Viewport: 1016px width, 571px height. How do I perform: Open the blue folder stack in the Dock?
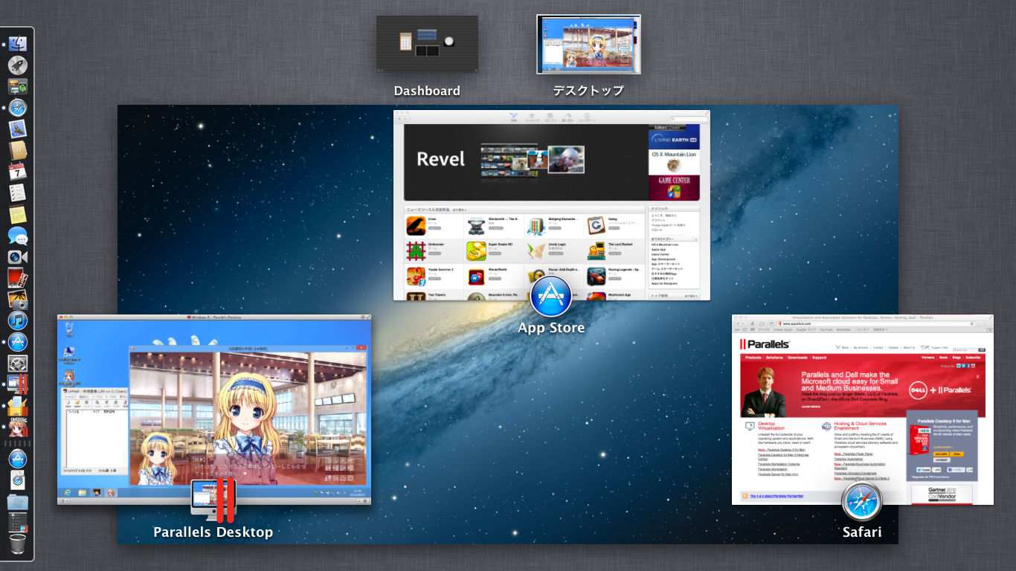click(x=18, y=502)
